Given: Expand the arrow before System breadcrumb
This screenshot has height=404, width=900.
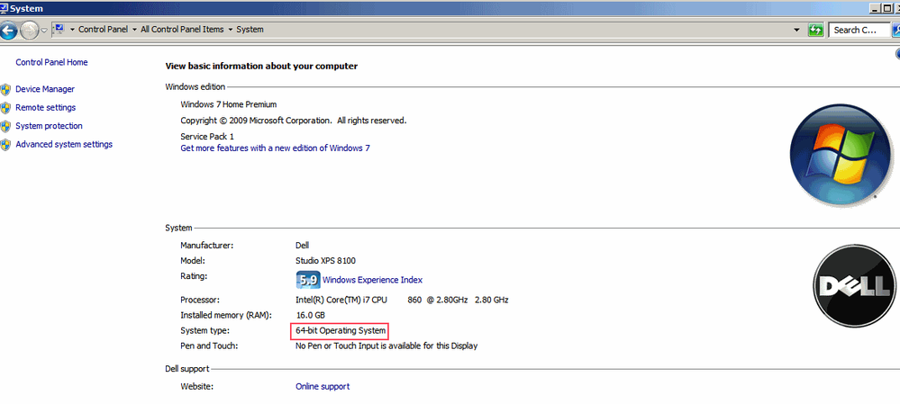Looking at the screenshot, I should 230,30.
